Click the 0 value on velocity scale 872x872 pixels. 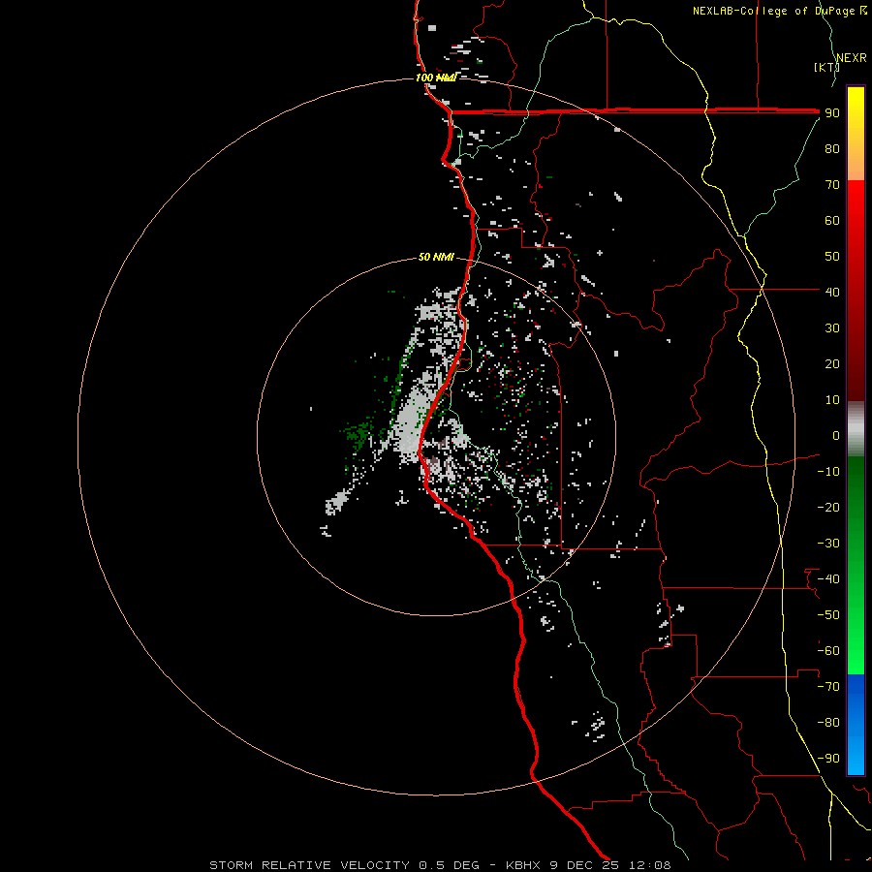tap(836, 435)
